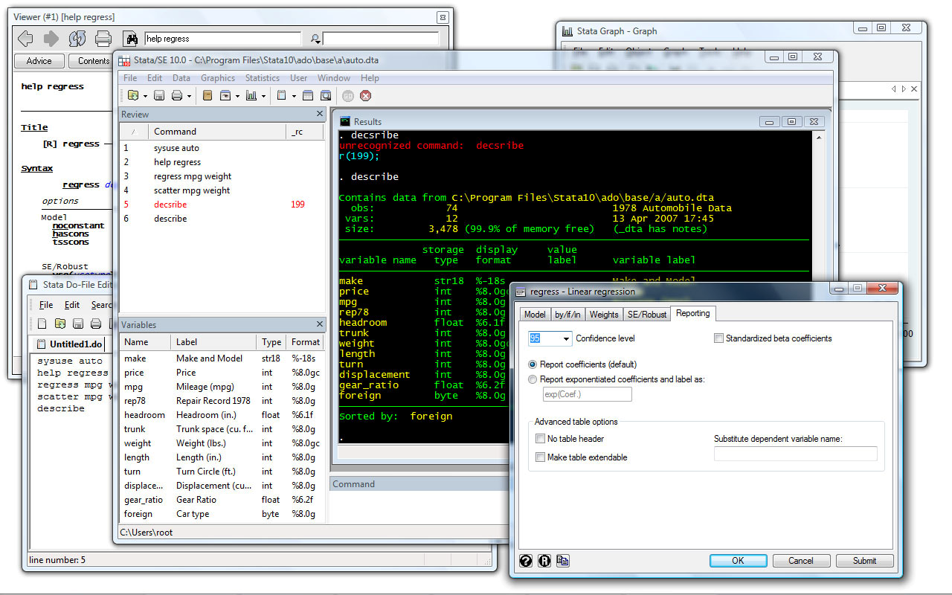Open the Statistics menu in Stata
Viewport: 952px width, 595px height.
click(x=262, y=77)
